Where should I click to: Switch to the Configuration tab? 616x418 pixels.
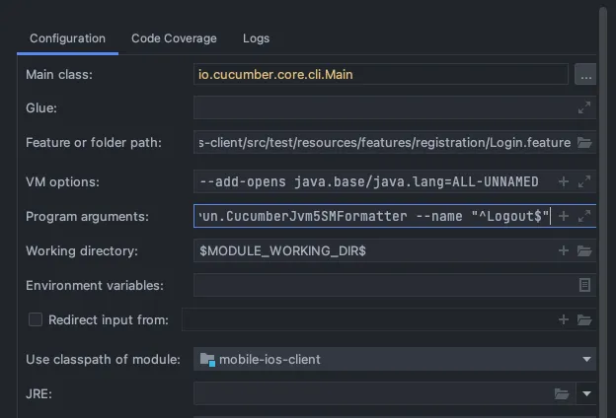pos(67,38)
